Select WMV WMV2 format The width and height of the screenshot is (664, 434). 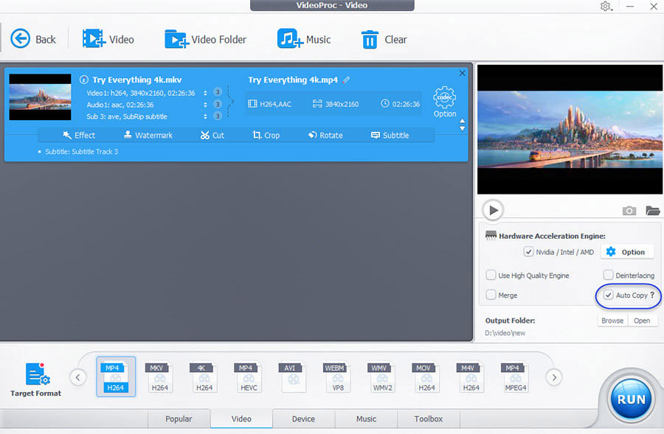pos(382,377)
